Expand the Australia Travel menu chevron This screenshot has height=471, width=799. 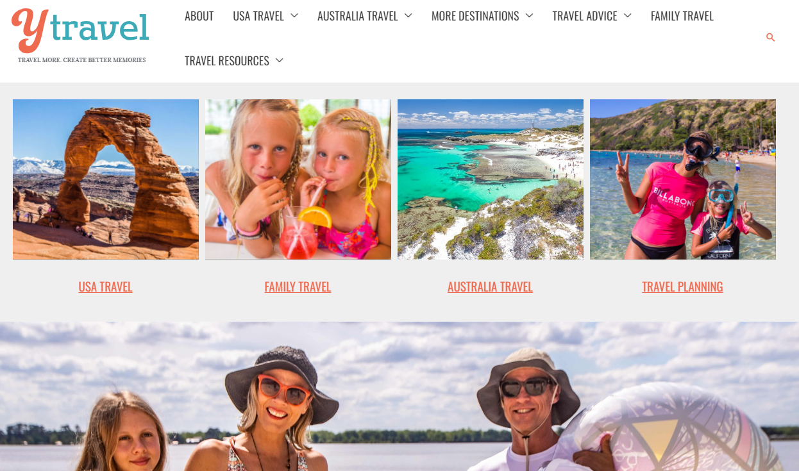click(x=408, y=15)
